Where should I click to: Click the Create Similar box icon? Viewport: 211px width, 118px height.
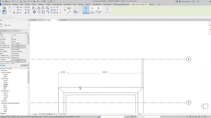(x=75, y=12)
